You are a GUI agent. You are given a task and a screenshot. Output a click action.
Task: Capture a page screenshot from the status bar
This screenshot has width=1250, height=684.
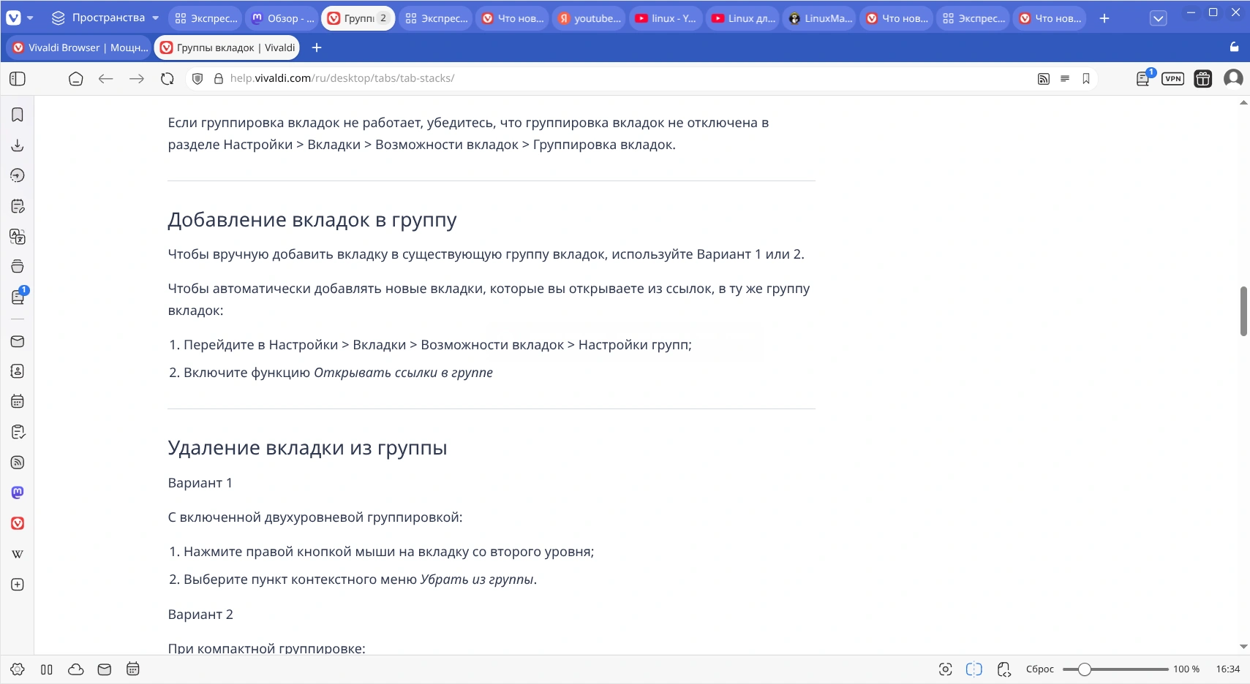click(946, 669)
